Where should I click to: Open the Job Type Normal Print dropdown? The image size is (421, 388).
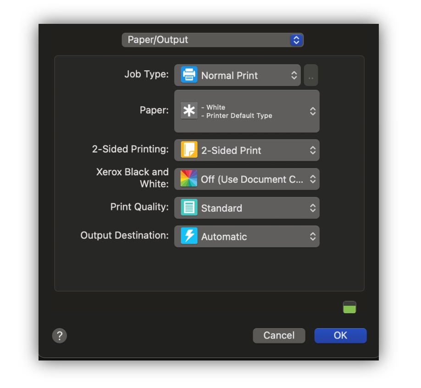[238, 75]
